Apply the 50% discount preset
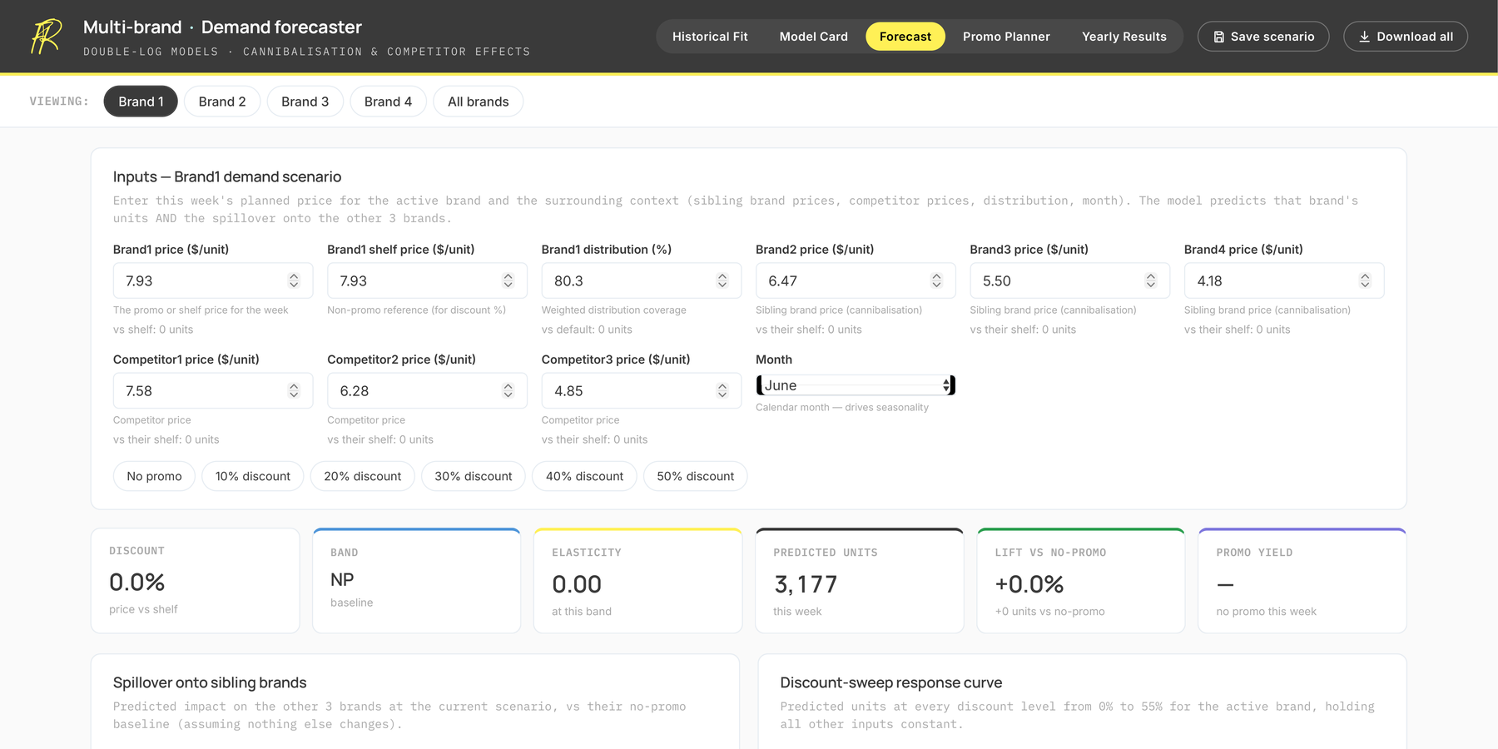Viewport: 1498px width, 749px height. click(x=696, y=476)
